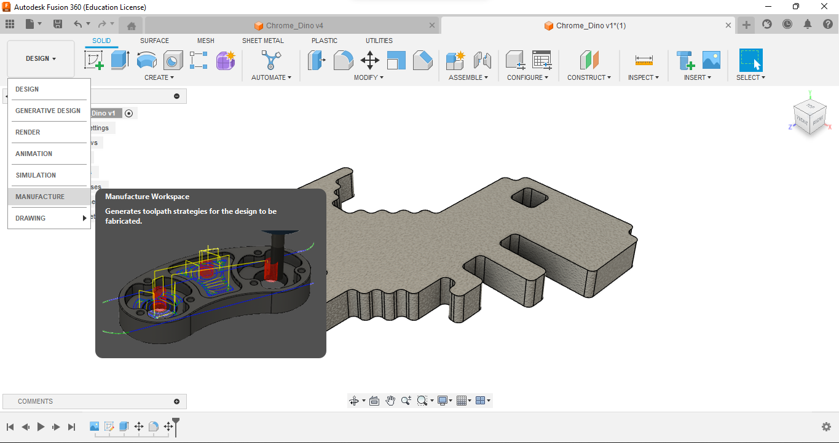Viewport: 839px width, 443px height.
Task: Go to the Home tab icon
Action: pos(132,26)
